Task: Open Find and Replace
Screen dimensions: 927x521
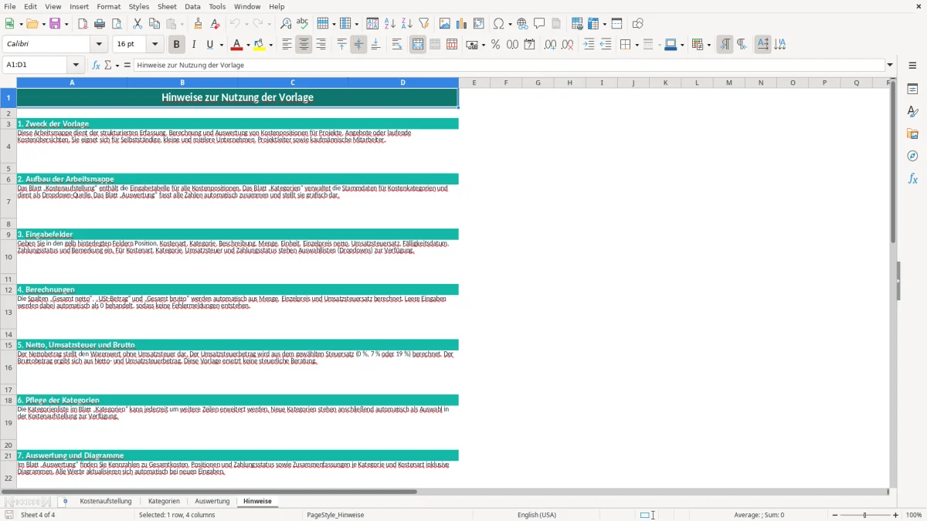Action: pos(286,24)
